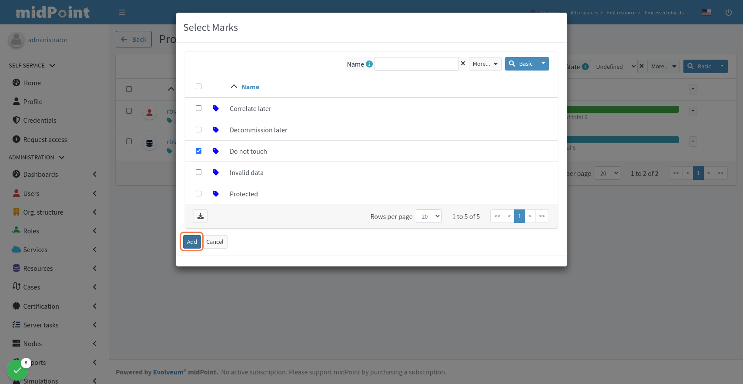Click the tag icon beside Protected
This screenshot has height=384, width=743.
pos(215,194)
